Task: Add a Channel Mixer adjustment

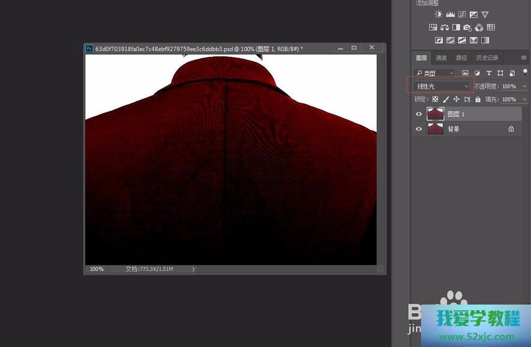Action: [x=479, y=28]
